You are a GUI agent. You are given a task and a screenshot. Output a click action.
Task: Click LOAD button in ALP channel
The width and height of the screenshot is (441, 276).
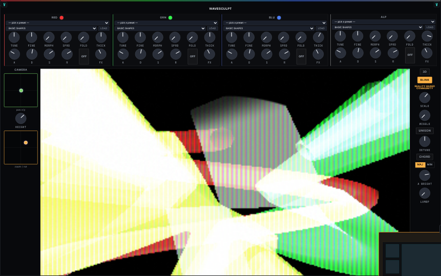[430, 27]
